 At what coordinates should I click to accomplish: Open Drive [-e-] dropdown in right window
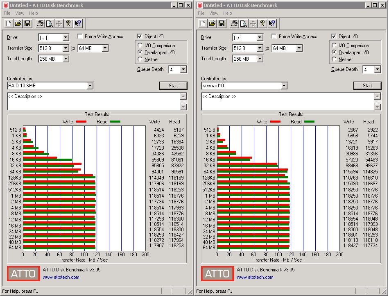(260, 37)
